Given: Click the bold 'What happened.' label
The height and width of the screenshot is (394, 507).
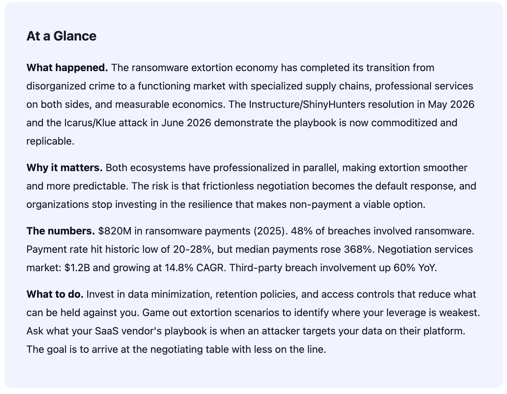Looking at the screenshot, I should [x=67, y=68].
